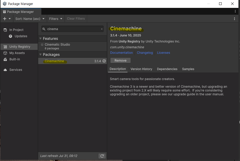Click the Unity cube icon in the title bar
The width and height of the screenshot is (240, 161).
point(5,4)
